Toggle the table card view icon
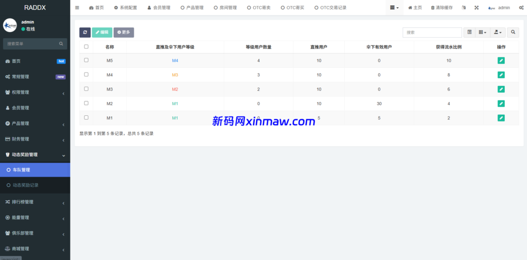The width and height of the screenshot is (527, 260). 469,32
